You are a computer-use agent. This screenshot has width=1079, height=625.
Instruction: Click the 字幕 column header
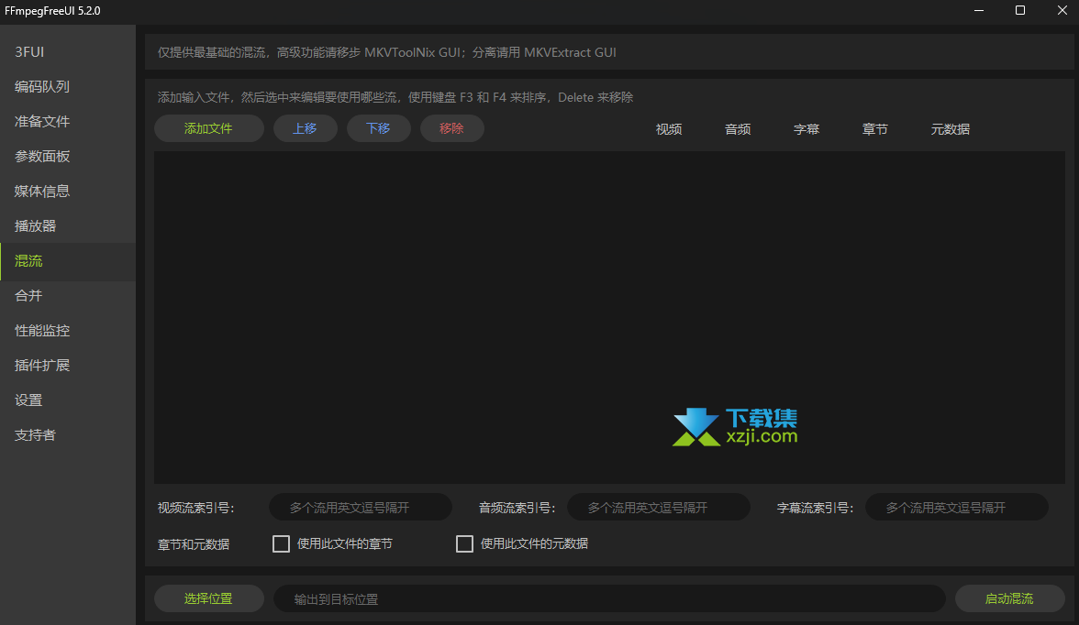[806, 129]
